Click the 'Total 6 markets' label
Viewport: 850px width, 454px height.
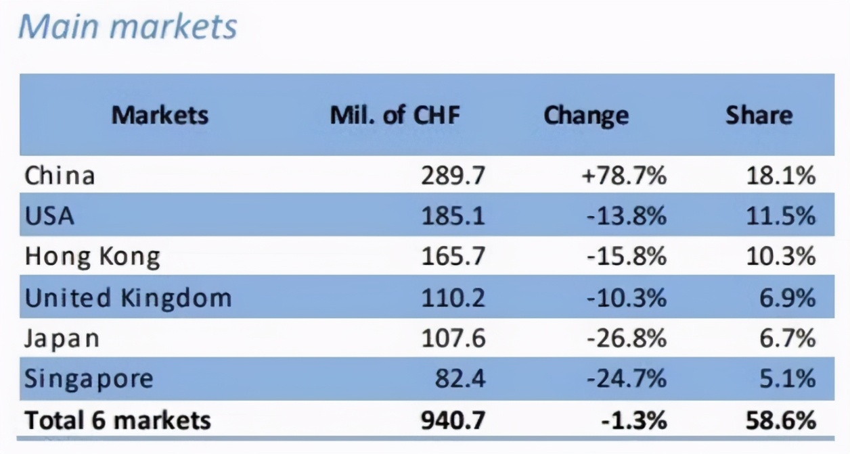point(118,420)
